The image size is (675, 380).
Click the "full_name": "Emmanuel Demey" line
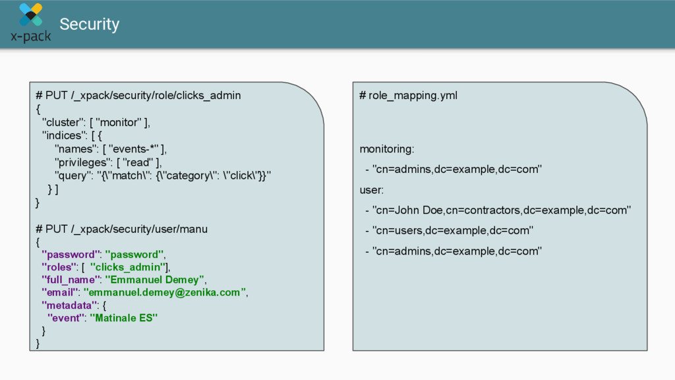(x=124, y=280)
